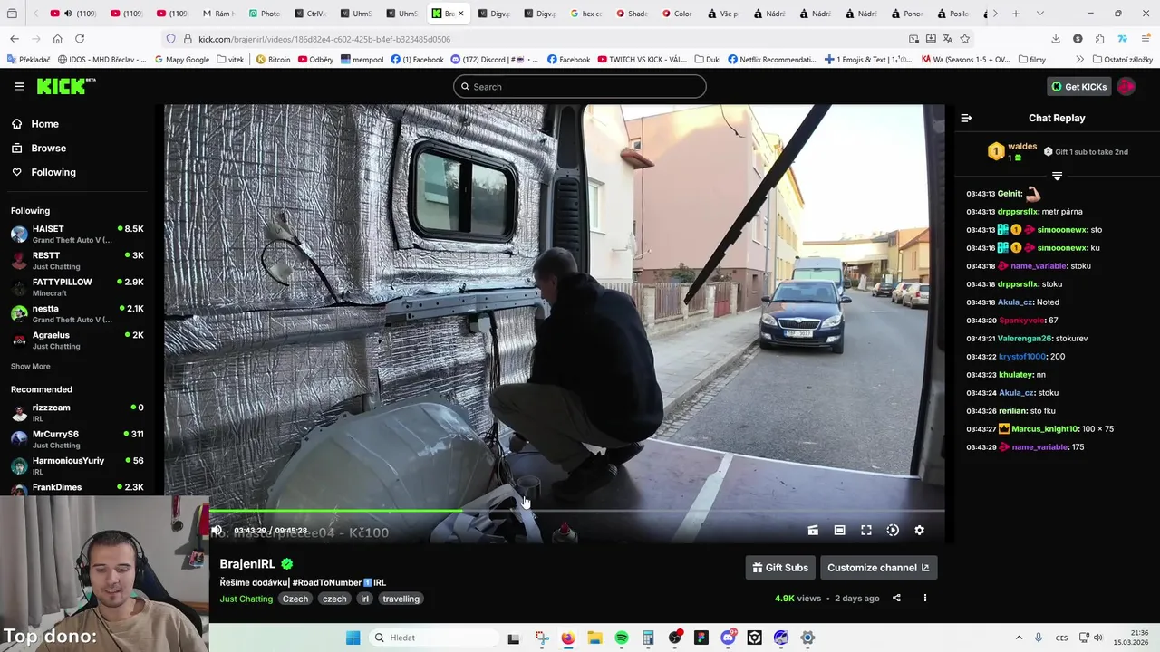Click the verified badge next to BrajenIRL
The image size is (1160, 652).
point(287,564)
